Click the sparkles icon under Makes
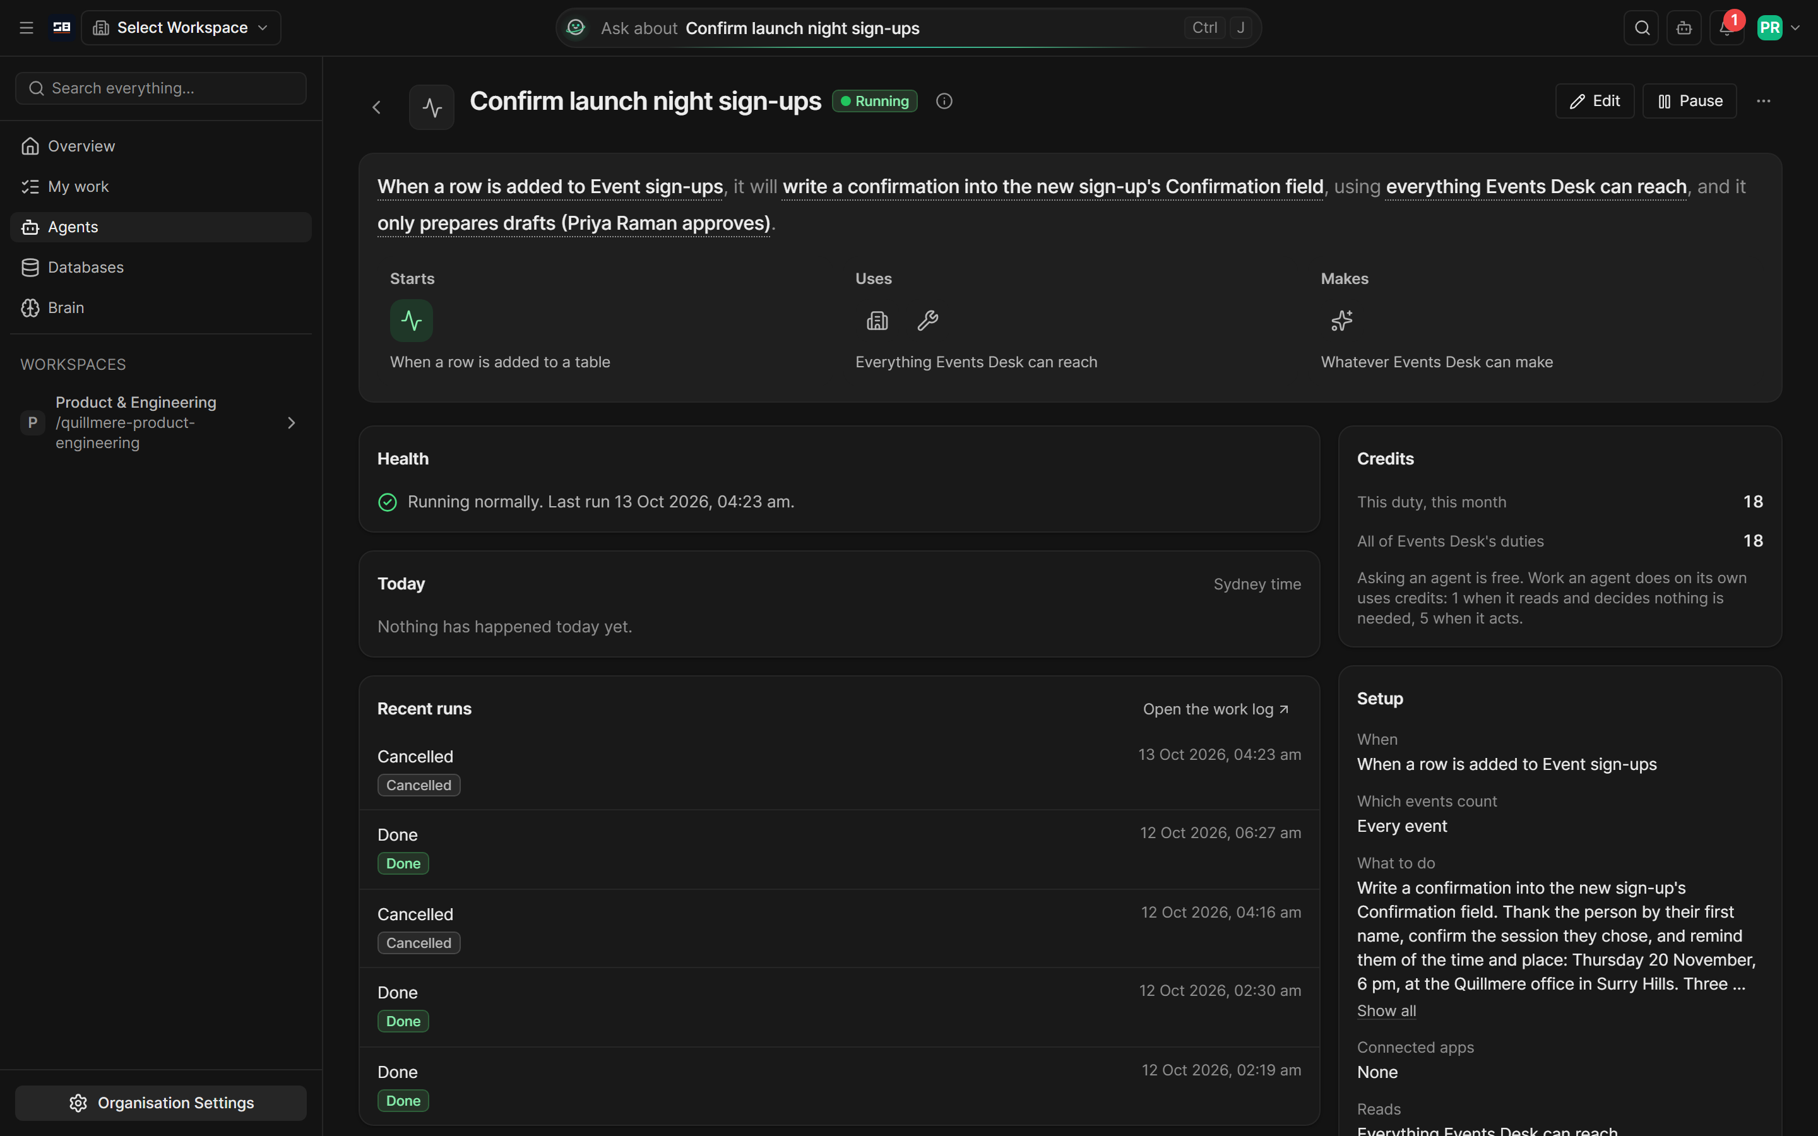Viewport: 1818px width, 1136px height. click(1341, 321)
